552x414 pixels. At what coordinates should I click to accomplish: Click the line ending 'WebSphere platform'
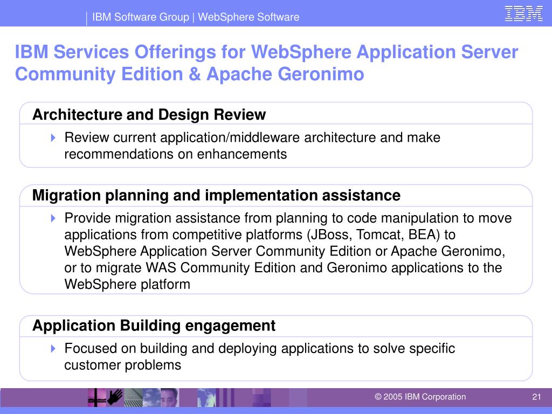(x=127, y=285)
